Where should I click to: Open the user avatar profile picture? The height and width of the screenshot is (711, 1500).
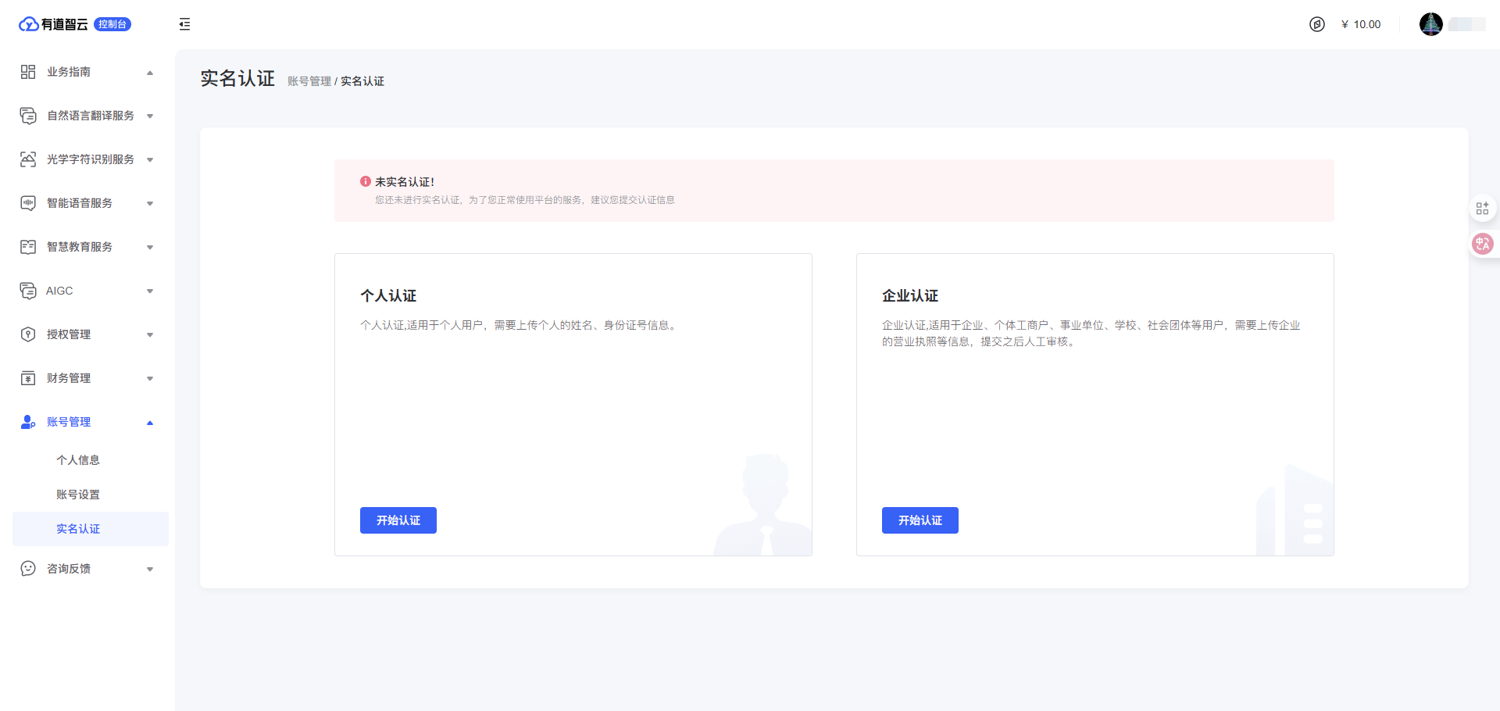point(1430,24)
